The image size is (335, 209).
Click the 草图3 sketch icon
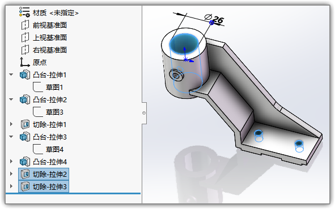click(38, 112)
